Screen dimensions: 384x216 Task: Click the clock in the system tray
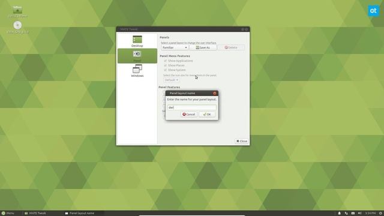click(x=370, y=214)
